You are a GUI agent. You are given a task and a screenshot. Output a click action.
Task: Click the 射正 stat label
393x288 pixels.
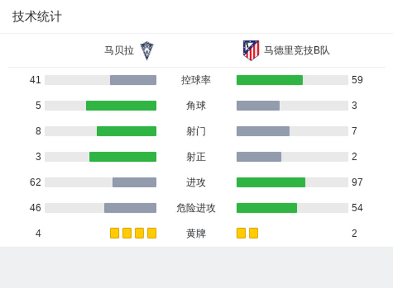(x=196, y=157)
